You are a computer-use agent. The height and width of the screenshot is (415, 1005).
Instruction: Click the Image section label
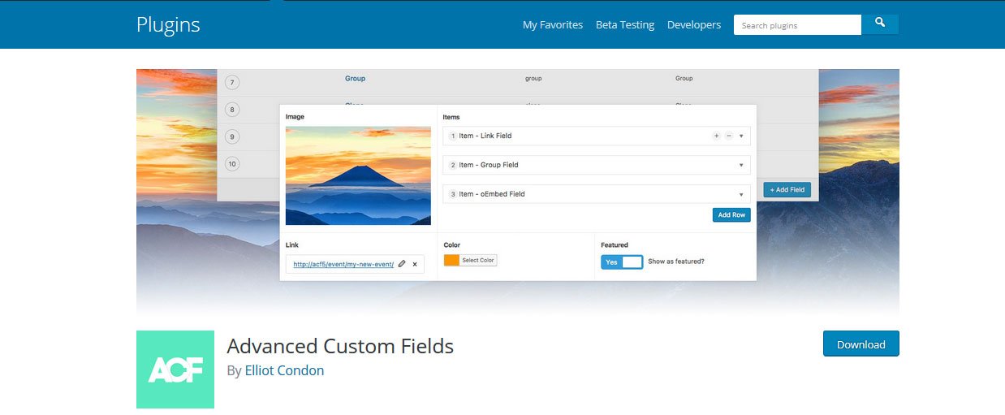tap(295, 117)
